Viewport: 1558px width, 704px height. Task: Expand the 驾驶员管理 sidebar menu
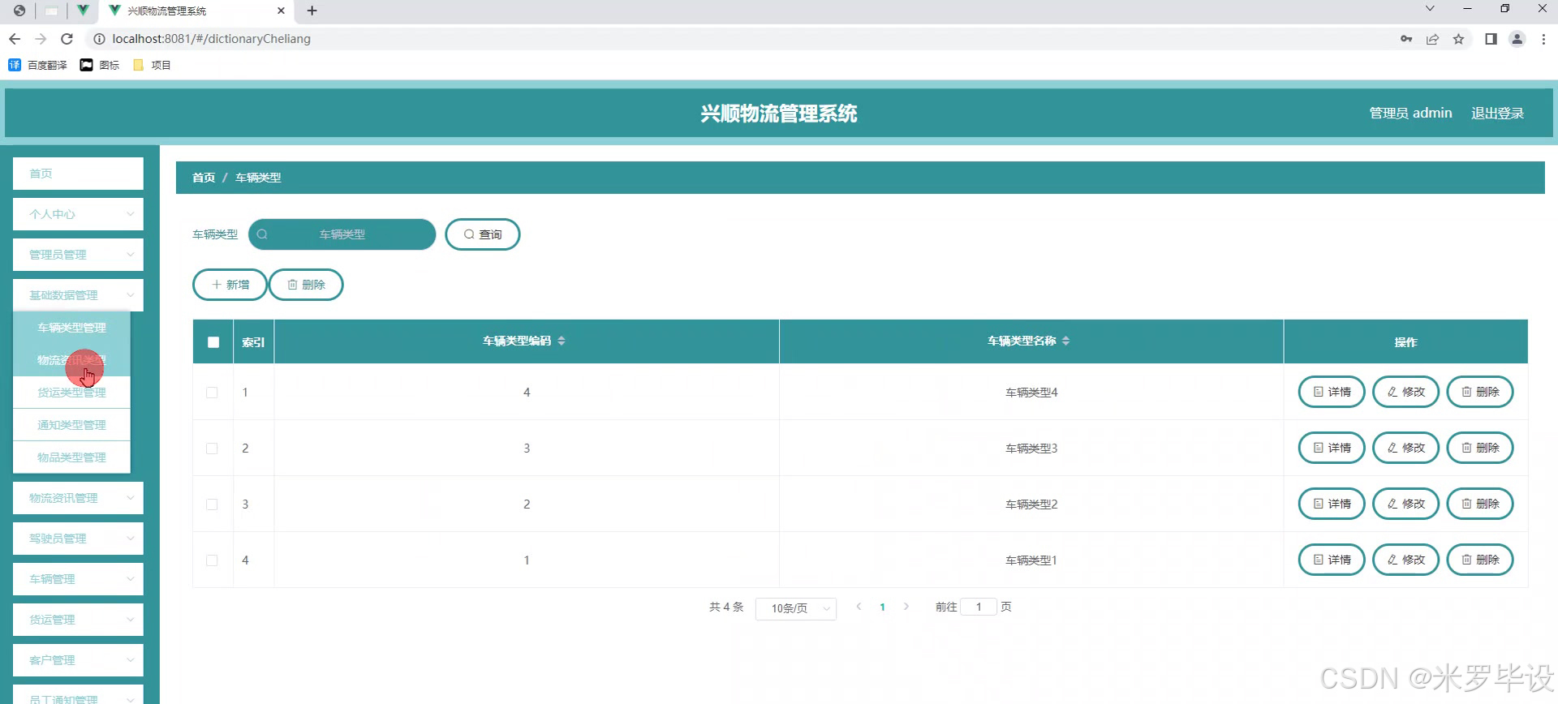click(x=78, y=539)
